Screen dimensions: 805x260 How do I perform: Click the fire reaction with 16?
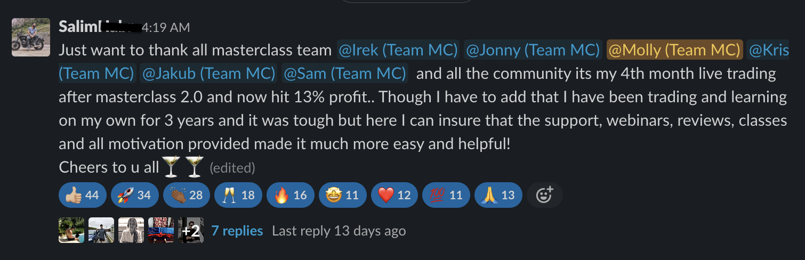point(291,195)
